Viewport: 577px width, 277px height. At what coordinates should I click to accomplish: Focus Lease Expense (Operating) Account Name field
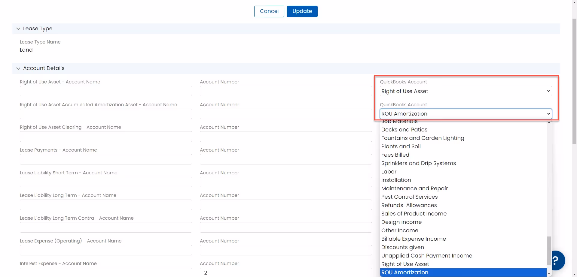point(106,250)
